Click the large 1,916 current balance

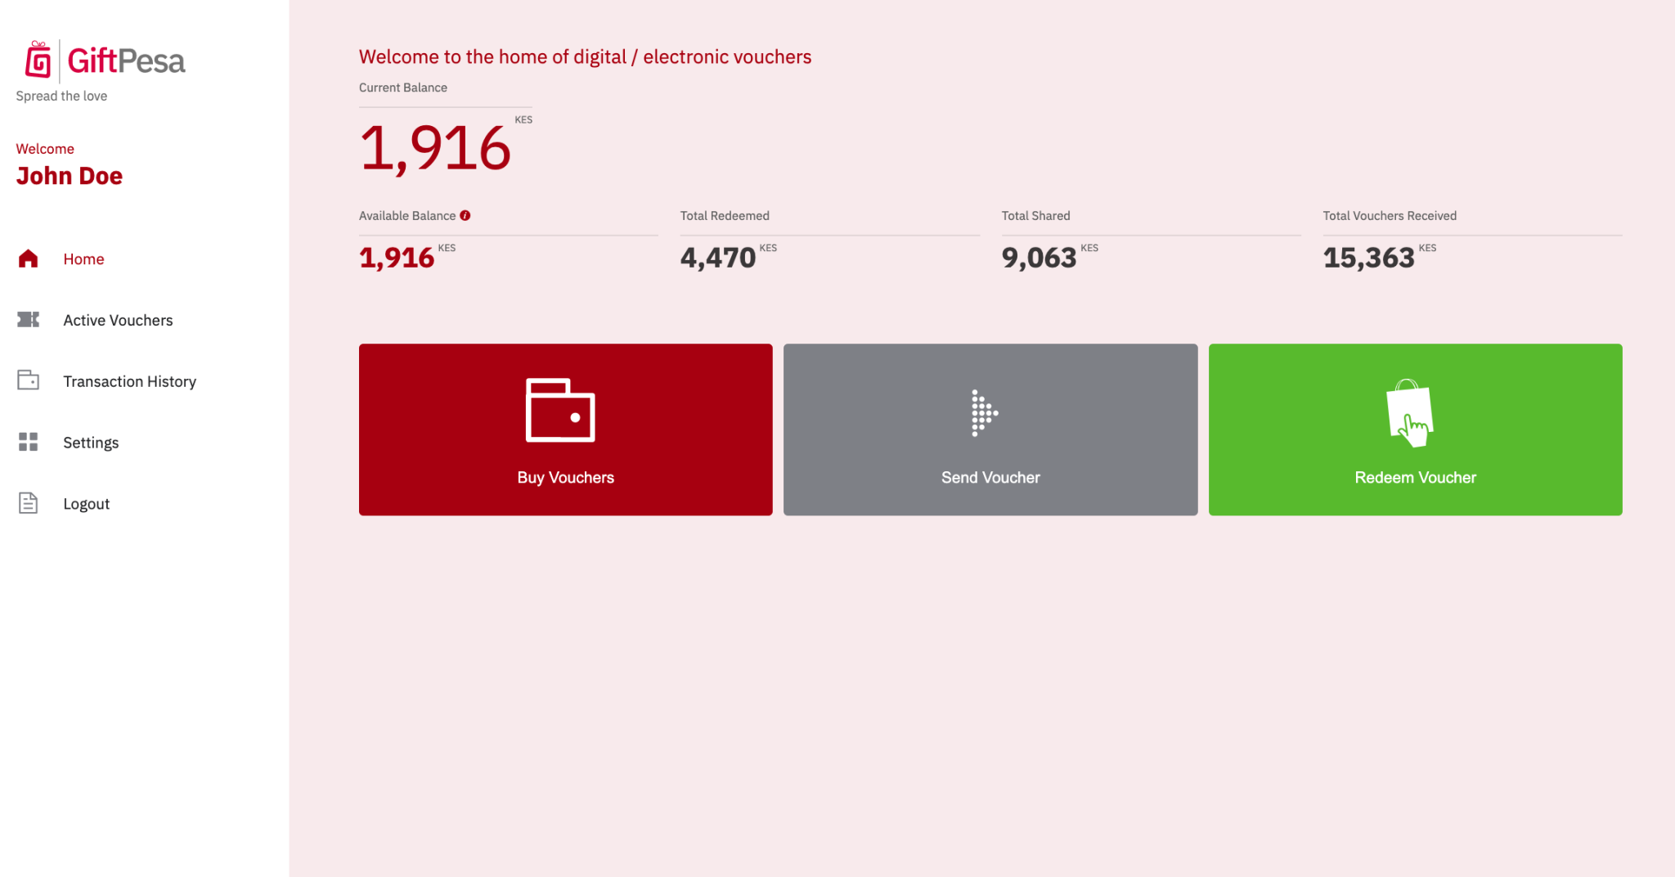pos(435,149)
